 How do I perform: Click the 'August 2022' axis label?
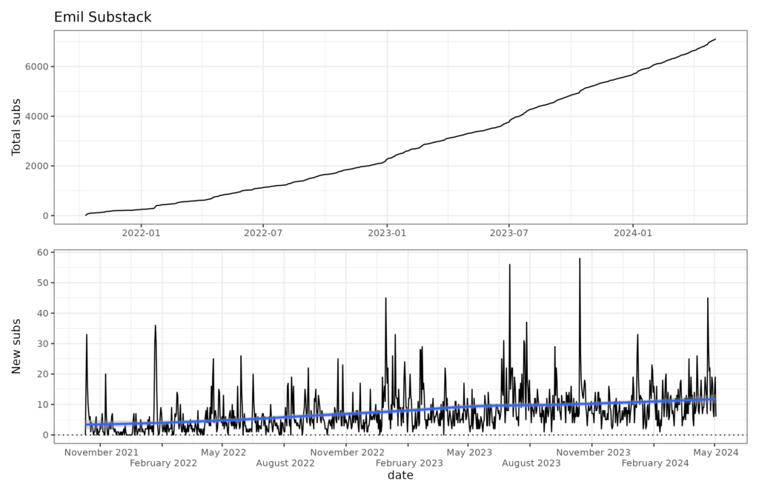click(285, 463)
